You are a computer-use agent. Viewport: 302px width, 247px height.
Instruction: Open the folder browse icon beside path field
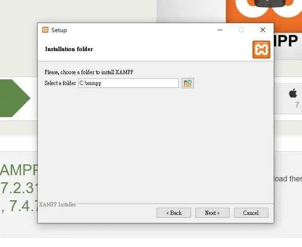[188, 83]
